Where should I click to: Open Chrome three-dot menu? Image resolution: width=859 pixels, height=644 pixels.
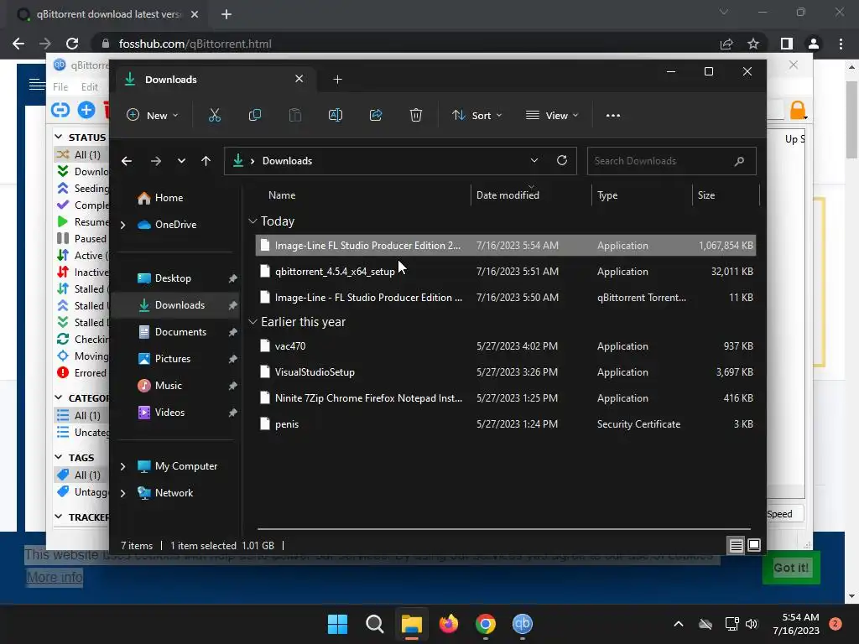coord(841,44)
